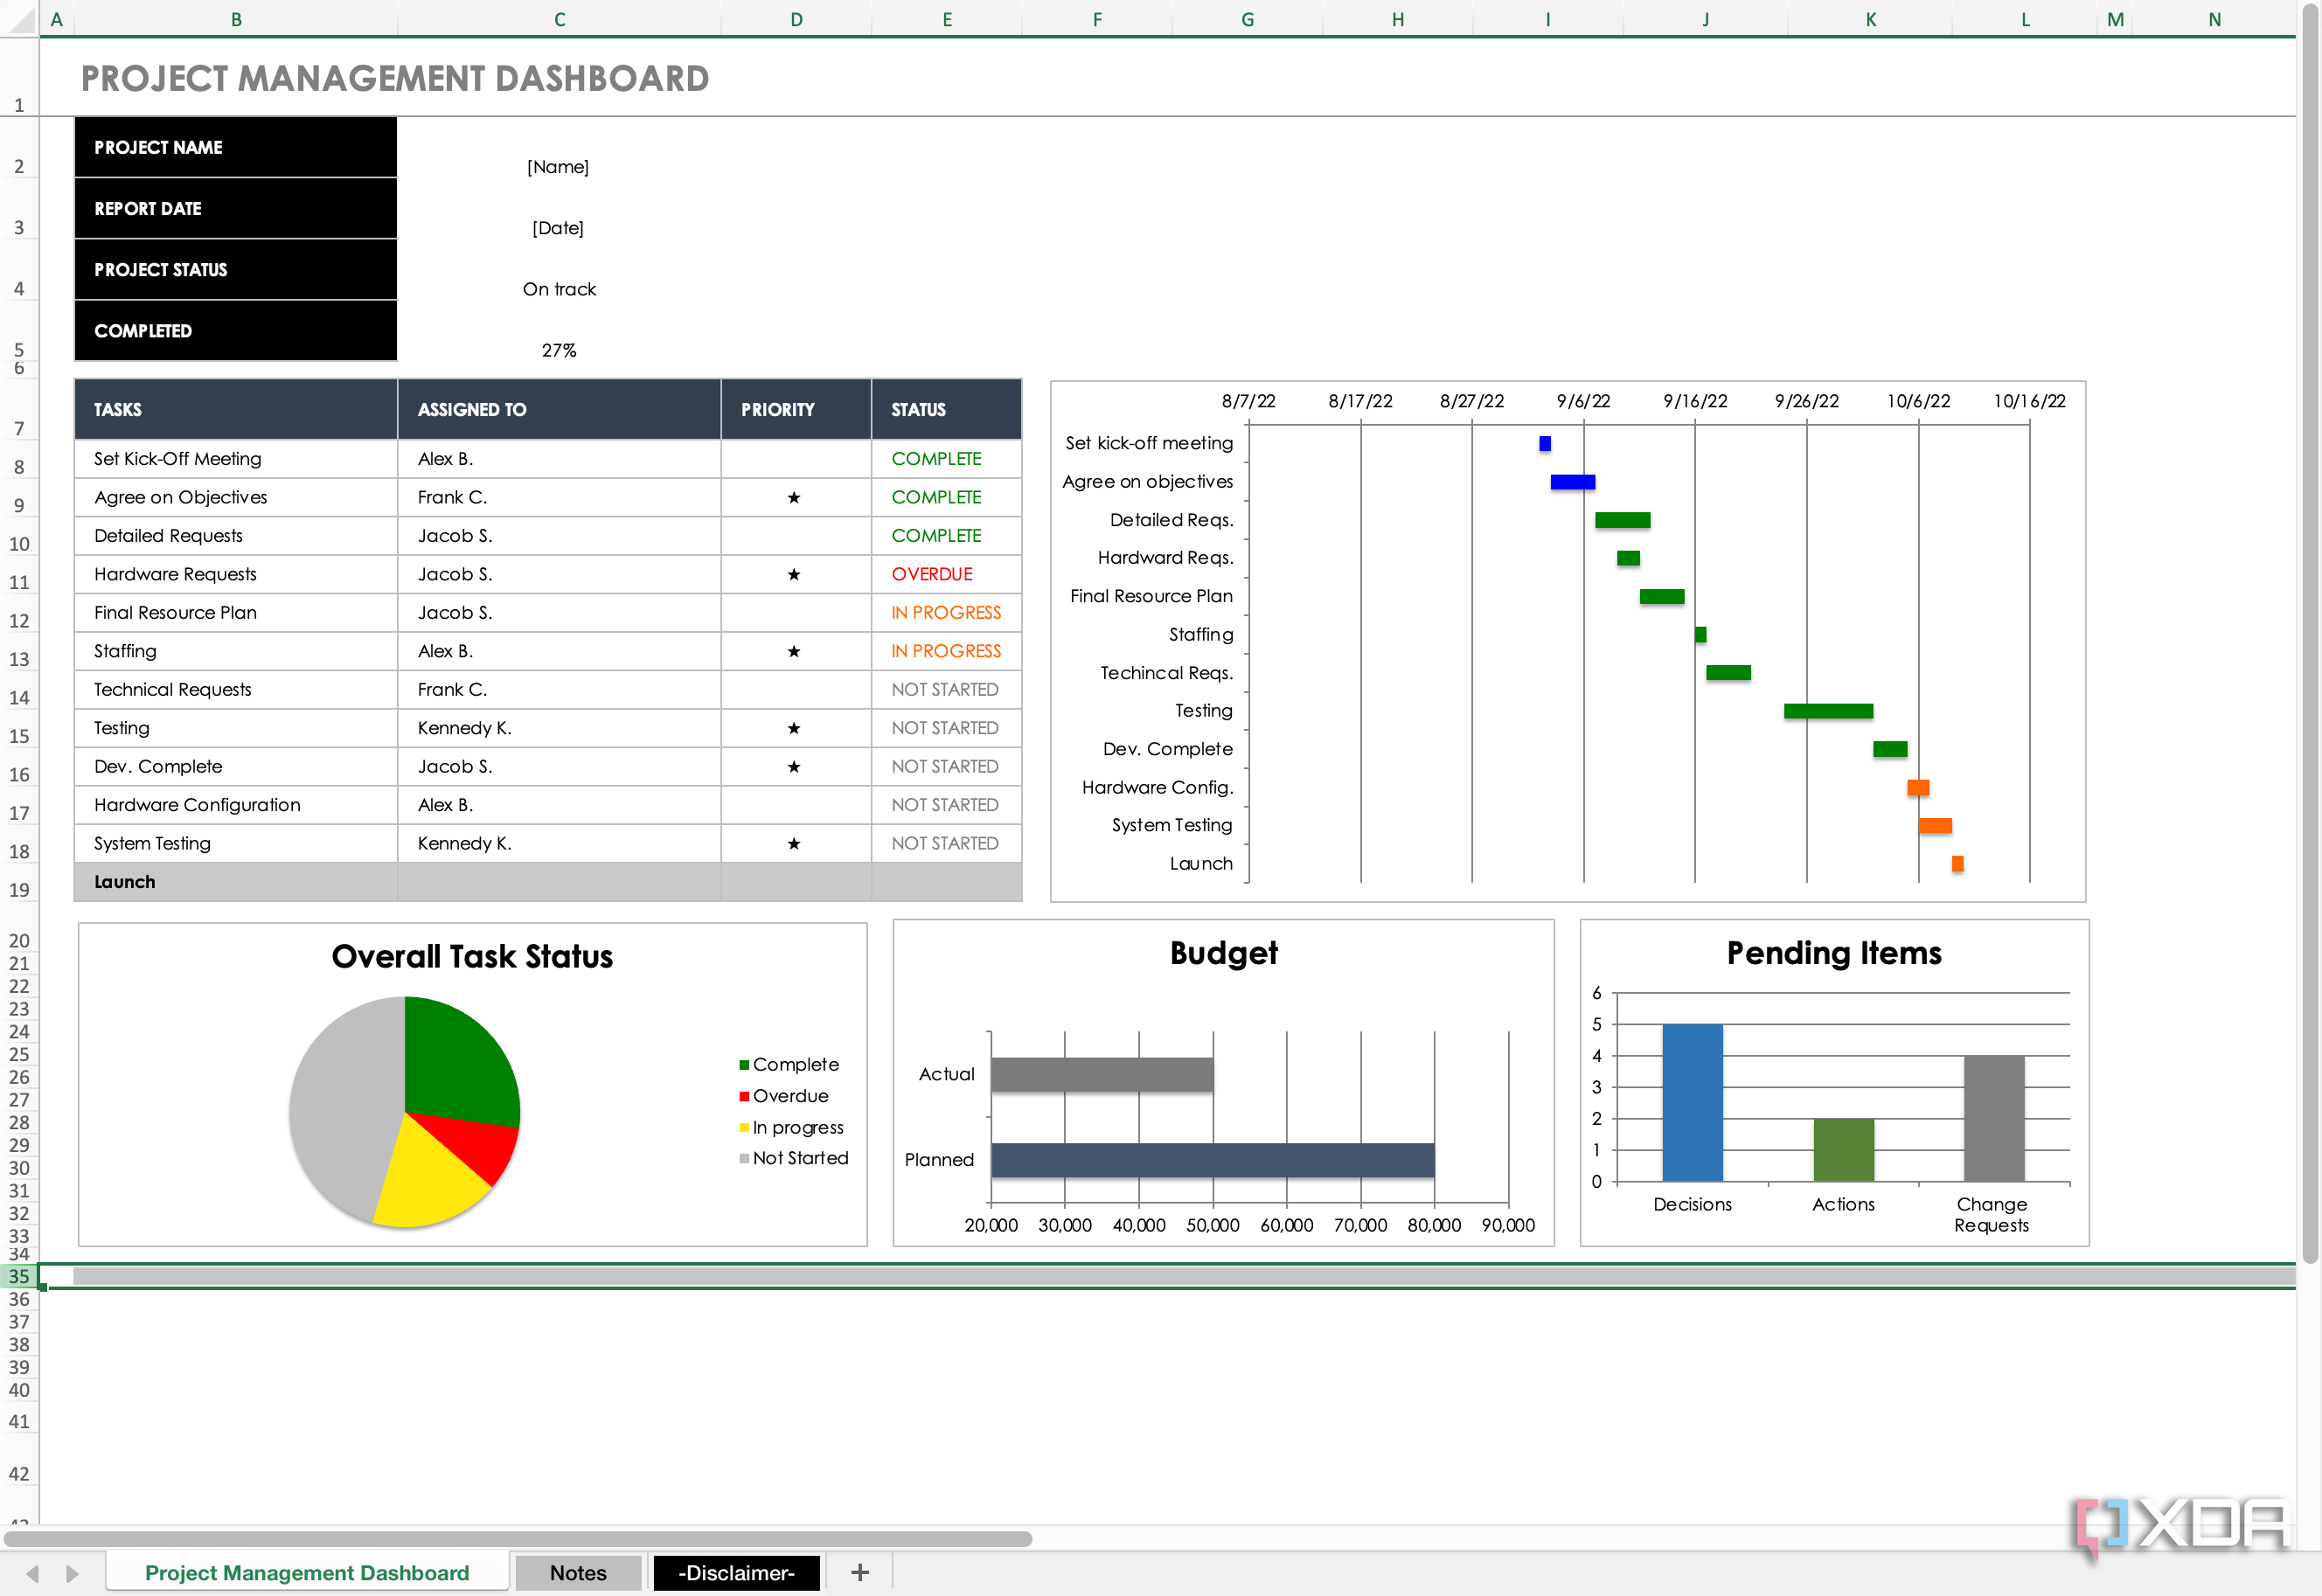Click the add new sheet plus icon
The image size is (2322, 1596).
(x=859, y=1573)
